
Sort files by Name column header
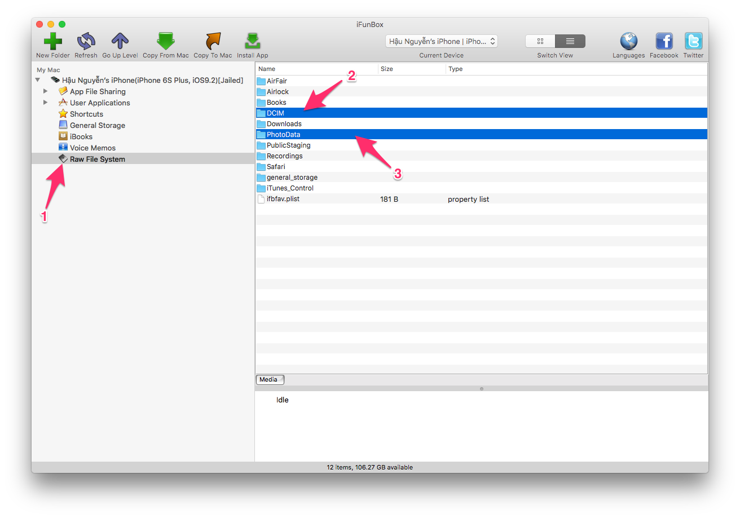(316, 69)
